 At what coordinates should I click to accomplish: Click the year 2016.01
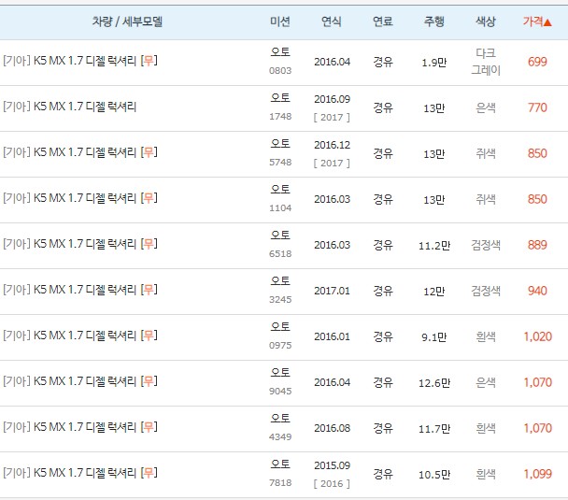click(333, 336)
